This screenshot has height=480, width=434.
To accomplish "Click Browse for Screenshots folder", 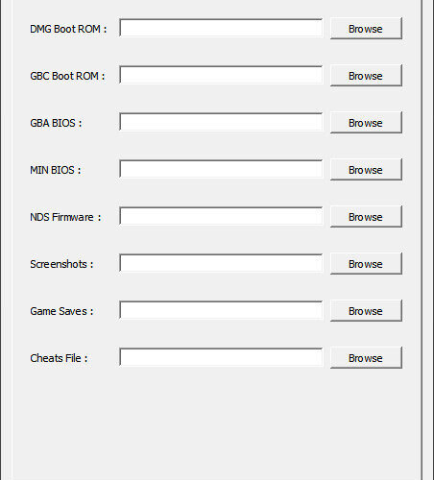I will [366, 264].
